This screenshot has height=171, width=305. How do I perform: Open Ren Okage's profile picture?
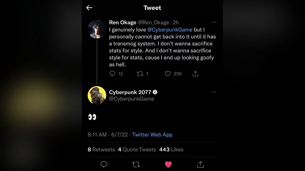click(97, 29)
